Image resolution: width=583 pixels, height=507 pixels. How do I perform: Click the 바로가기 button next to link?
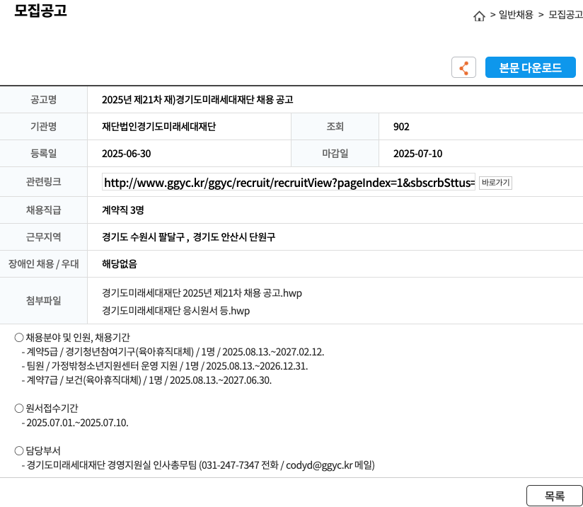(495, 183)
